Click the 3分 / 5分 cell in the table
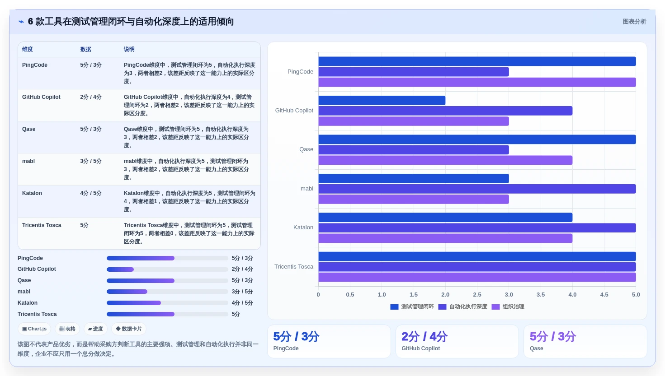This screenshot has height=376, width=665. 91,161
